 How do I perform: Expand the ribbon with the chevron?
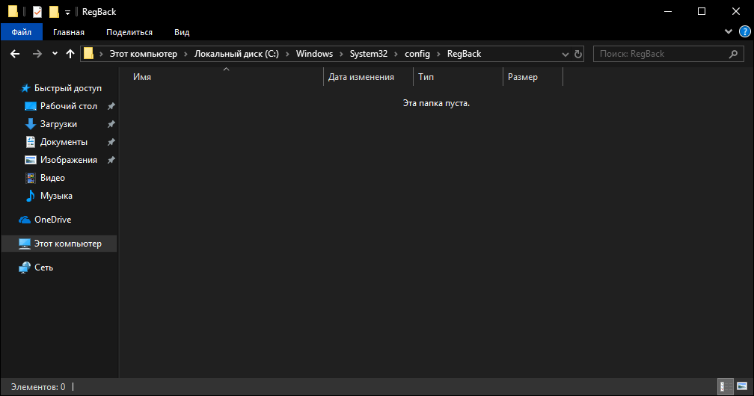[729, 31]
